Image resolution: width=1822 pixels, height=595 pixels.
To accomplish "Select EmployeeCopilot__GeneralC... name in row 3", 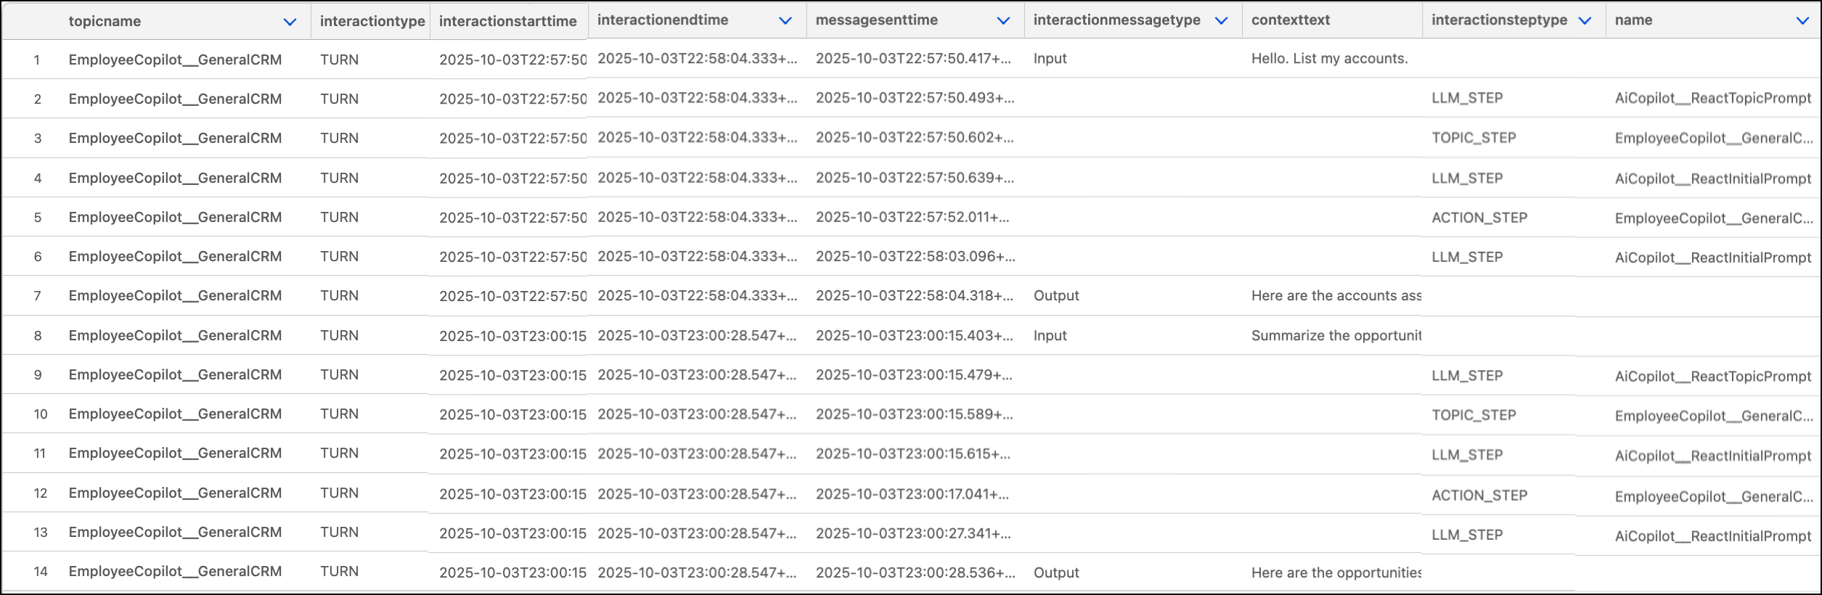I will 1714,139.
